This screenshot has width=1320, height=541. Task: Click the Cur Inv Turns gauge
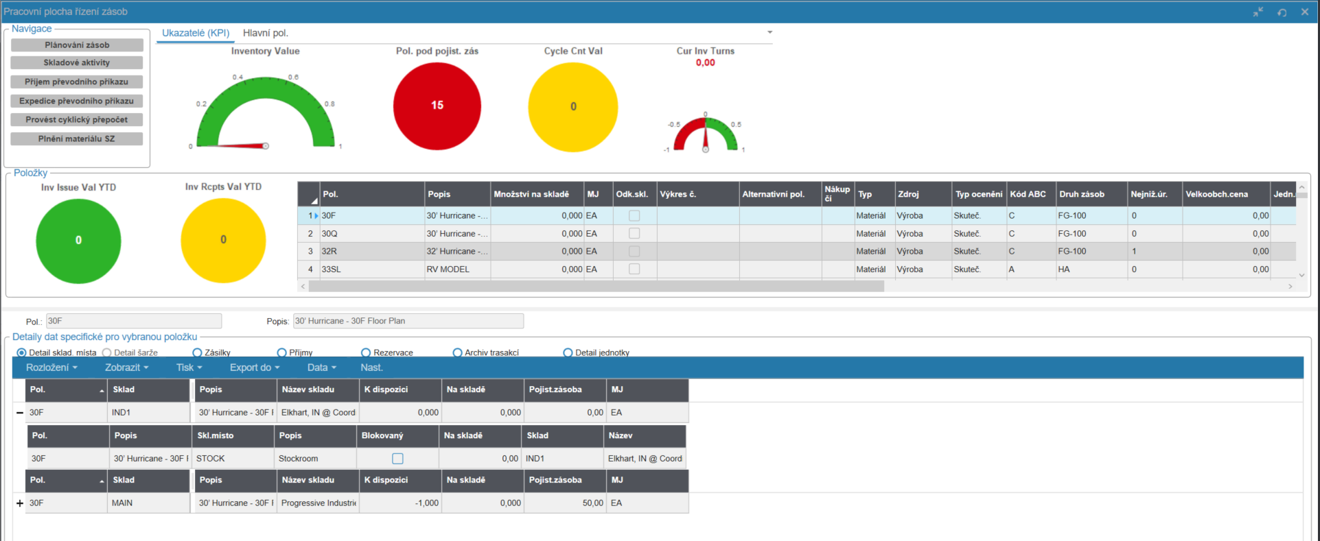[705, 134]
